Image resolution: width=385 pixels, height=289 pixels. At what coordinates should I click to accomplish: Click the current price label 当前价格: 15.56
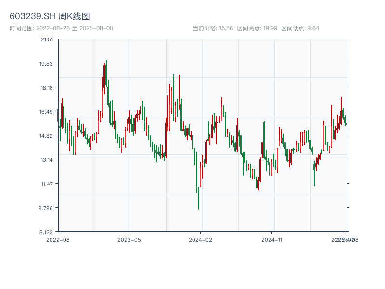213,28
